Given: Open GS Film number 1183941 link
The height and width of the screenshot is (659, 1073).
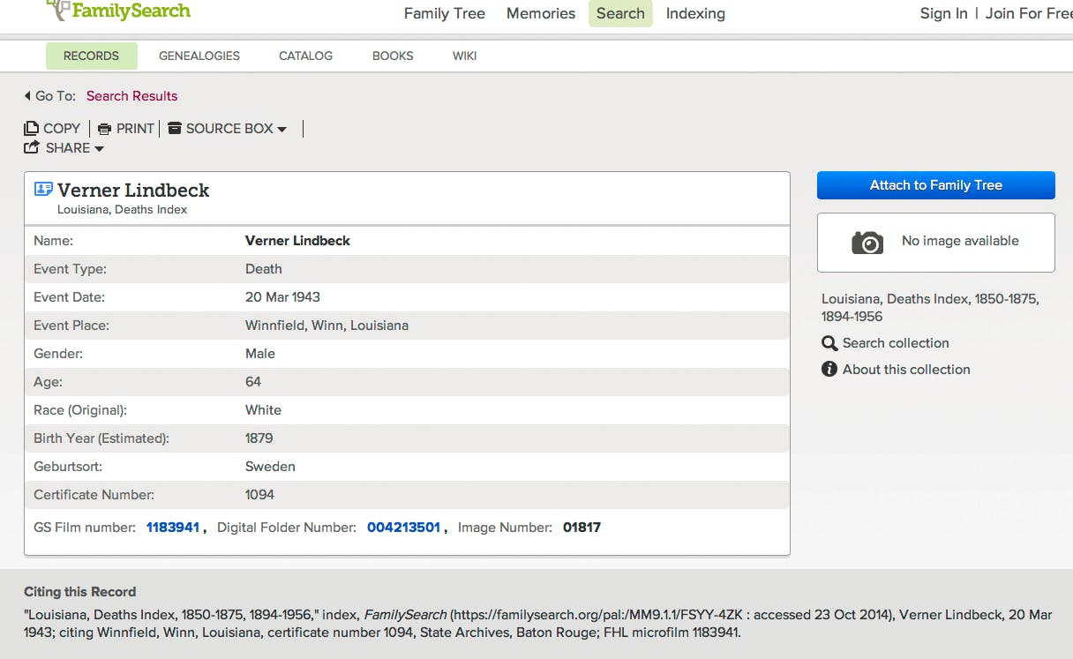Looking at the screenshot, I should click(173, 528).
